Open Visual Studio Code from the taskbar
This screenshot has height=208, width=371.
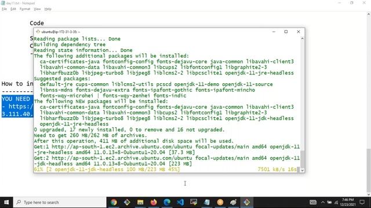click(x=180, y=202)
